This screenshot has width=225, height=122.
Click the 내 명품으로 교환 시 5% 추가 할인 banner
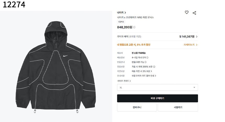coord(134,45)
